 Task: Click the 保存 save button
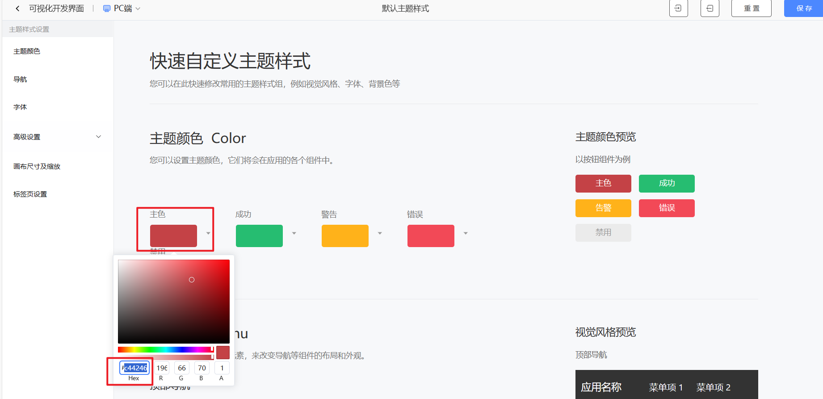[x=803, y=8]
